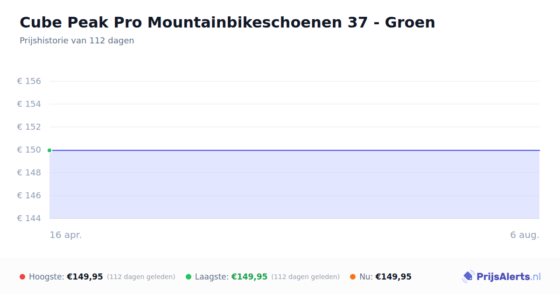Click the € 150 y-axis label

[29, 150]
